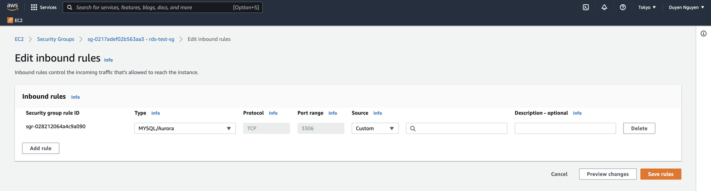
Task: Open the CloudShell terminal icon
Action: (586, 7)
